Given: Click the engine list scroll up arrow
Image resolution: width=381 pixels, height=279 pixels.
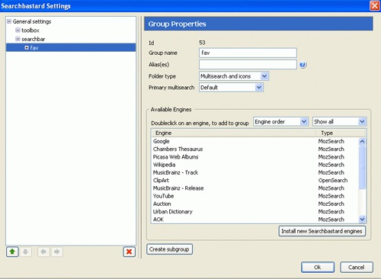Looking at the screenshot, I should pos(362,141).
